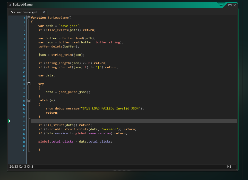Click line number 19 in the gutter

[24, 92]
